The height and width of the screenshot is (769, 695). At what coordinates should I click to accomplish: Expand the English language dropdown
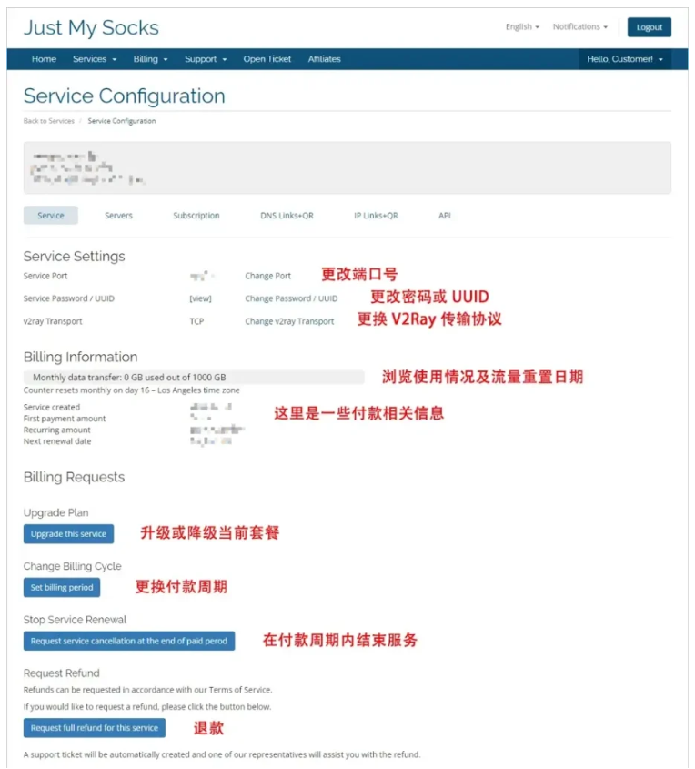click(522, 26)
